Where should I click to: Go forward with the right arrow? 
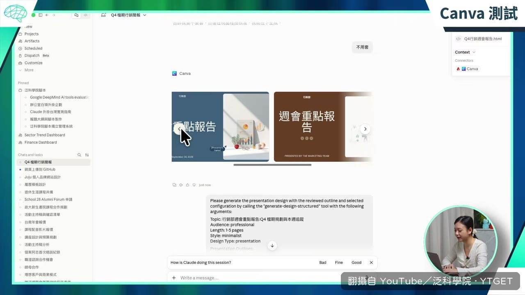(54, 15)
